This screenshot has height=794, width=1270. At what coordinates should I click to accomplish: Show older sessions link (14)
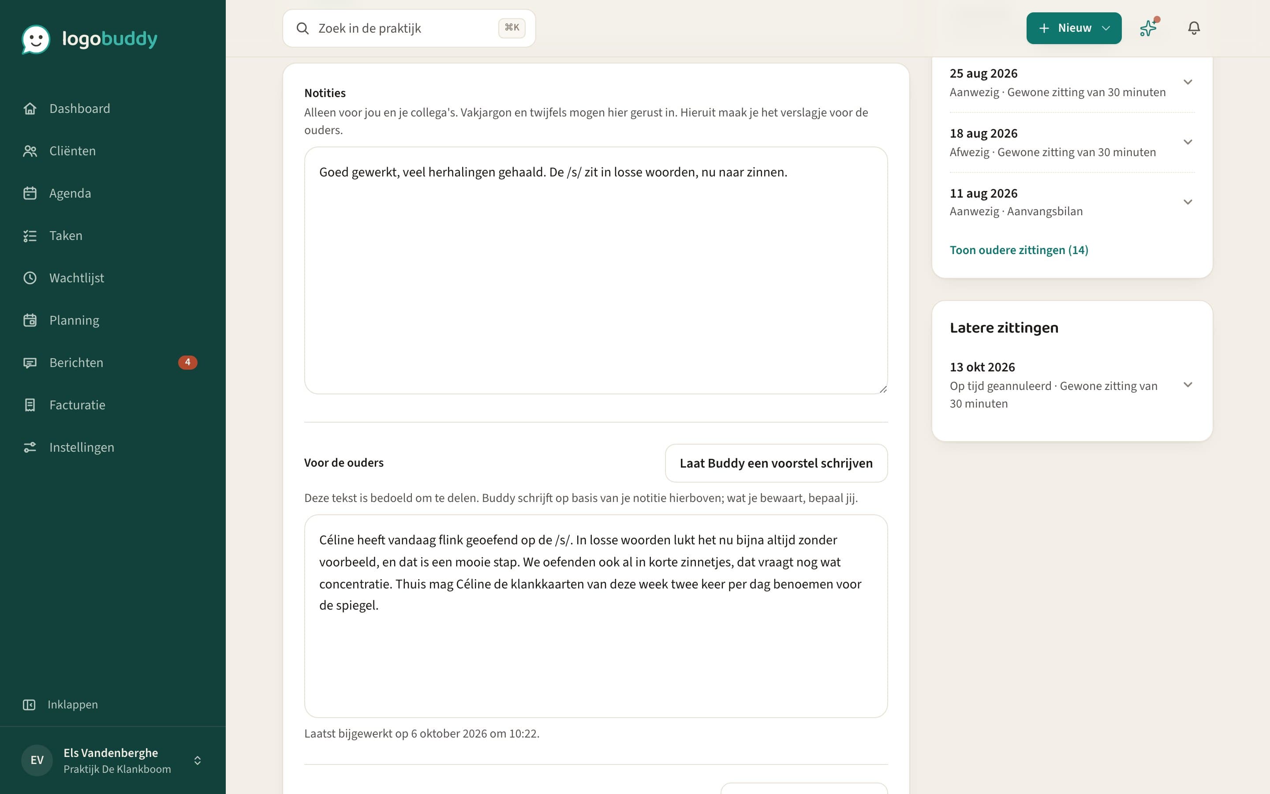pyautogui.click(x=1019, y=250)
